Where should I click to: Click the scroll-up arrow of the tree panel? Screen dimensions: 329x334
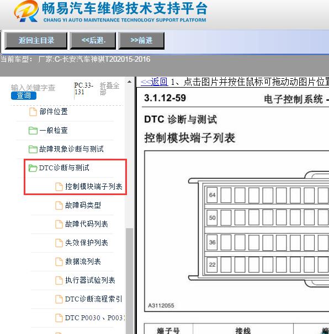click(129, 82)
